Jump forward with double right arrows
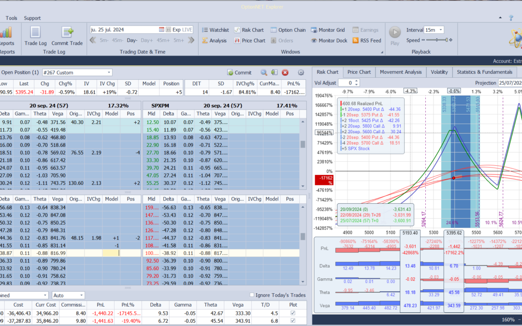 (191, 40)
